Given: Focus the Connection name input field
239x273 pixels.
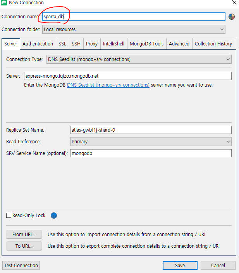Looking at the screenshot, I should [x=134, y=17].
